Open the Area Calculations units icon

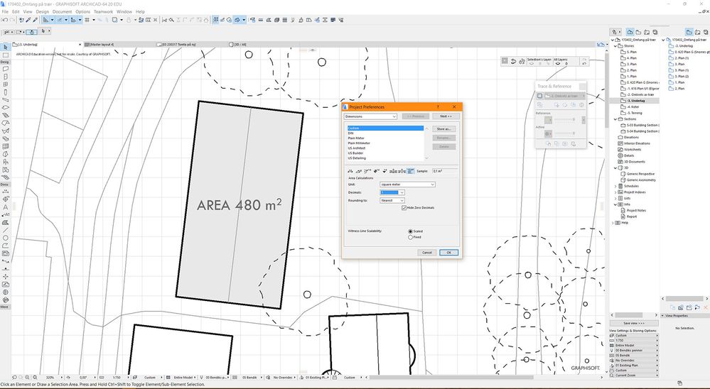[x=411, y=171]
